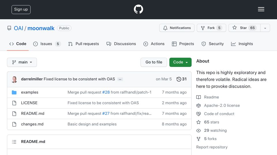Star the moonwalk repository
Viewport: 277px width, 155px height.
point(244,28)
